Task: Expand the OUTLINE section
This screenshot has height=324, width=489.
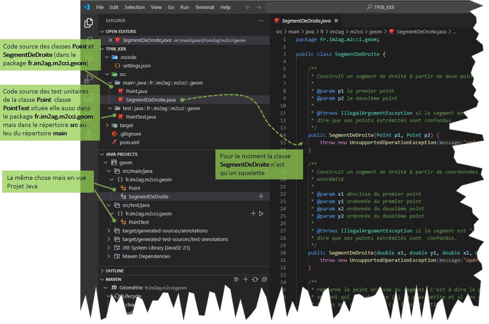Action: click(115, 271)
